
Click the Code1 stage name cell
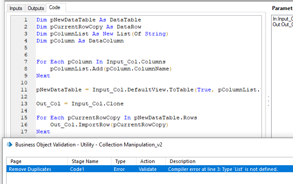[77, 169]
